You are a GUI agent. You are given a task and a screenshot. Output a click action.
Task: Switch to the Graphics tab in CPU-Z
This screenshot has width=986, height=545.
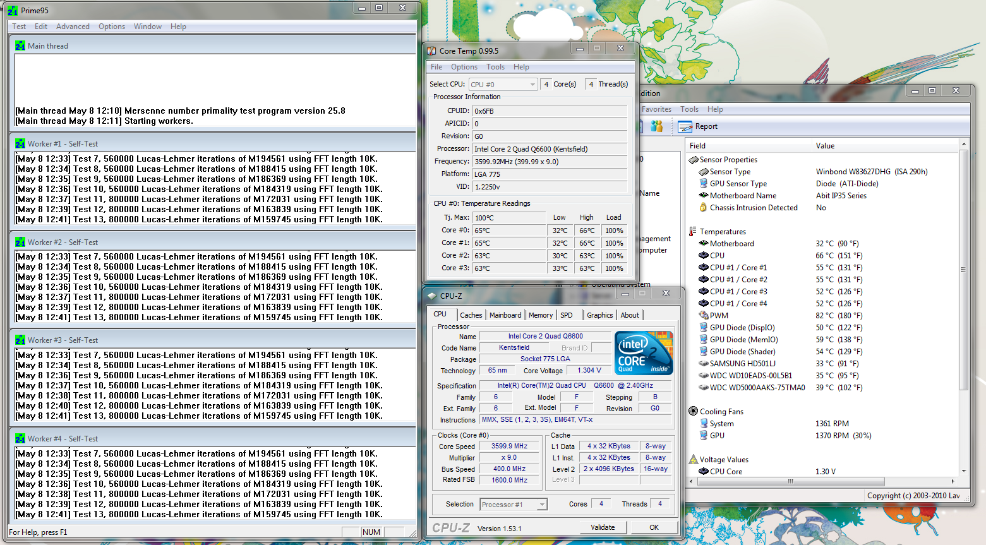coord(599,315)
